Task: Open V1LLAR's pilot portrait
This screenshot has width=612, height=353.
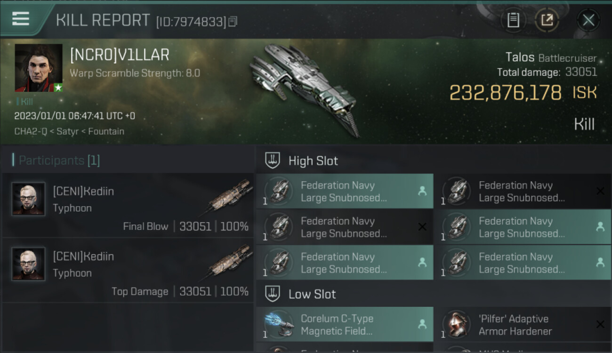Action: [39, 68]
